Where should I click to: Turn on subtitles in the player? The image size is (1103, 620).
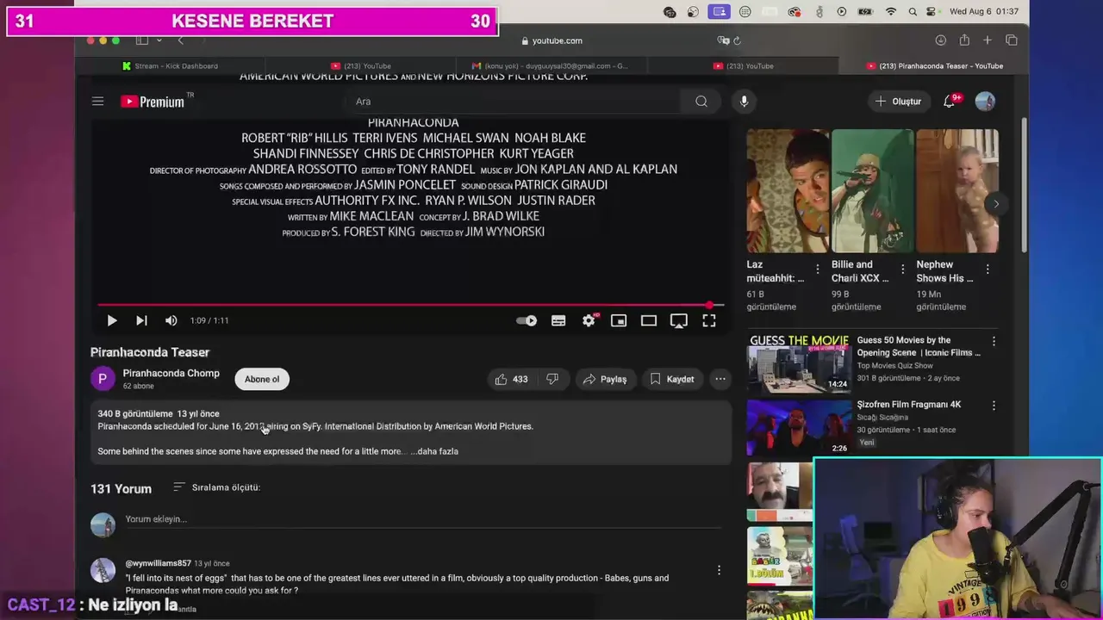pos(558,320)
